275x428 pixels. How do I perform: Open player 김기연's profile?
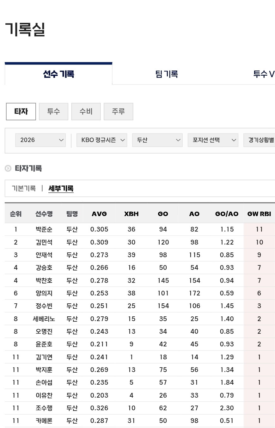point(44,357)
